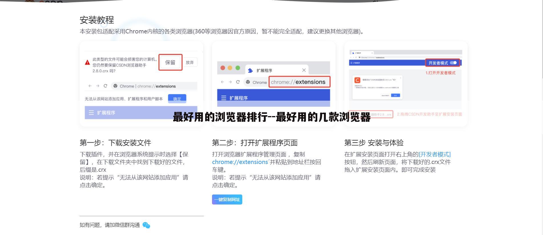Click the WeChat icon beside 请加微信群沟通

coord(146,225)
